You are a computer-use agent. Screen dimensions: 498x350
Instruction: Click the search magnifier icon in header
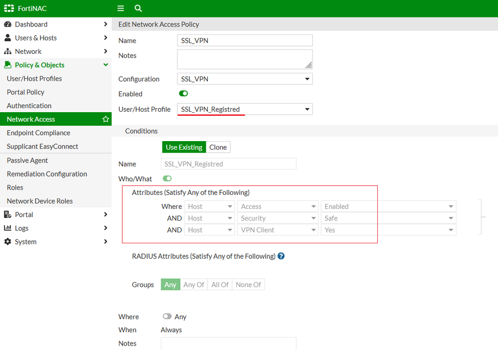point(138,8)
